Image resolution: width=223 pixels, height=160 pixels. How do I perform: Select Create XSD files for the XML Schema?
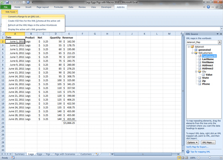[33, 21]
